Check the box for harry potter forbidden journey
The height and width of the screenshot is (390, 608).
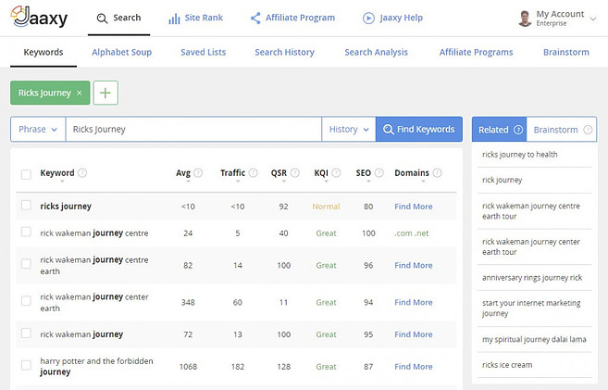pyautogui.click(x=26, y=365)
